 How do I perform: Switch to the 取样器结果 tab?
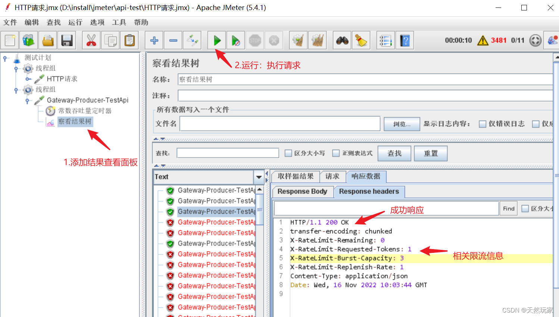[296, 176]
